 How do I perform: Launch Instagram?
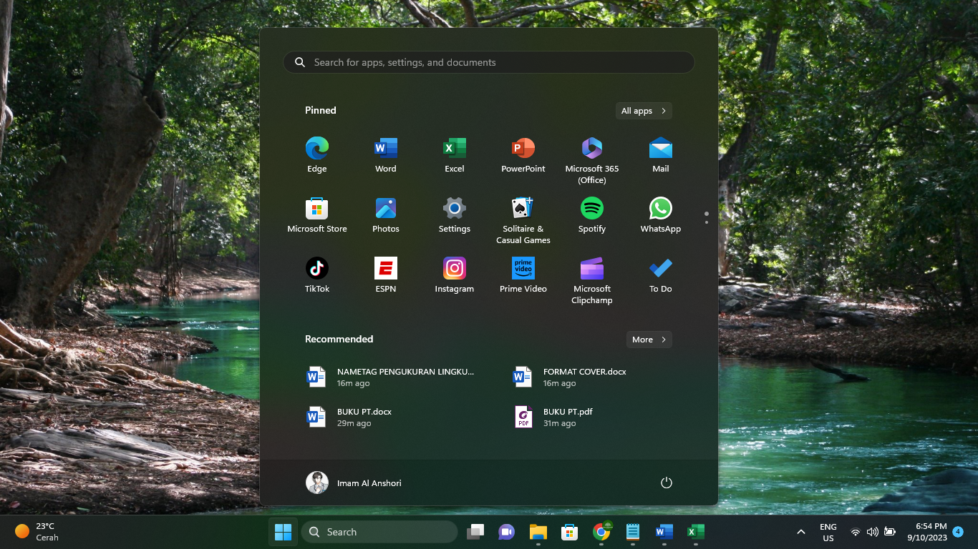pos(455,275)
